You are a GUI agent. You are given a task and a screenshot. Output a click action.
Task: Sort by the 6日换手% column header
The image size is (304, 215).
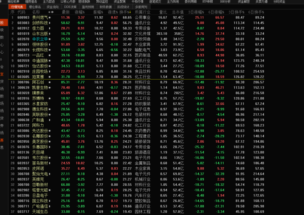(x=256, y=12)
